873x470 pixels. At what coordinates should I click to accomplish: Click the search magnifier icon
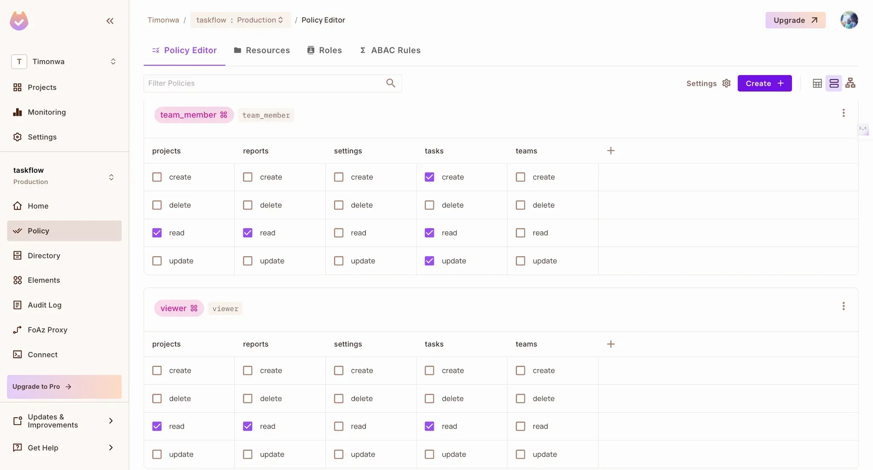[x=390, y=83]
